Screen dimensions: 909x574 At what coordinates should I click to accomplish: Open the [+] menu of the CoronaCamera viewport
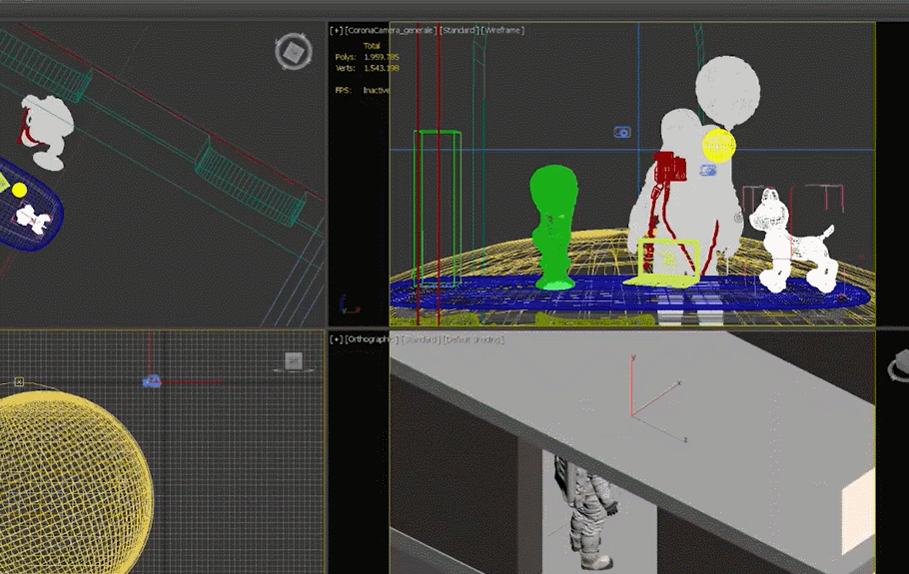(x=337, y=30)
